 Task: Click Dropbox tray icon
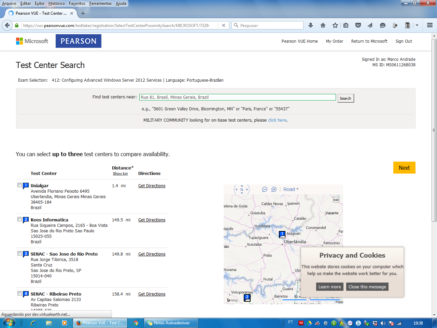[375, 323]
